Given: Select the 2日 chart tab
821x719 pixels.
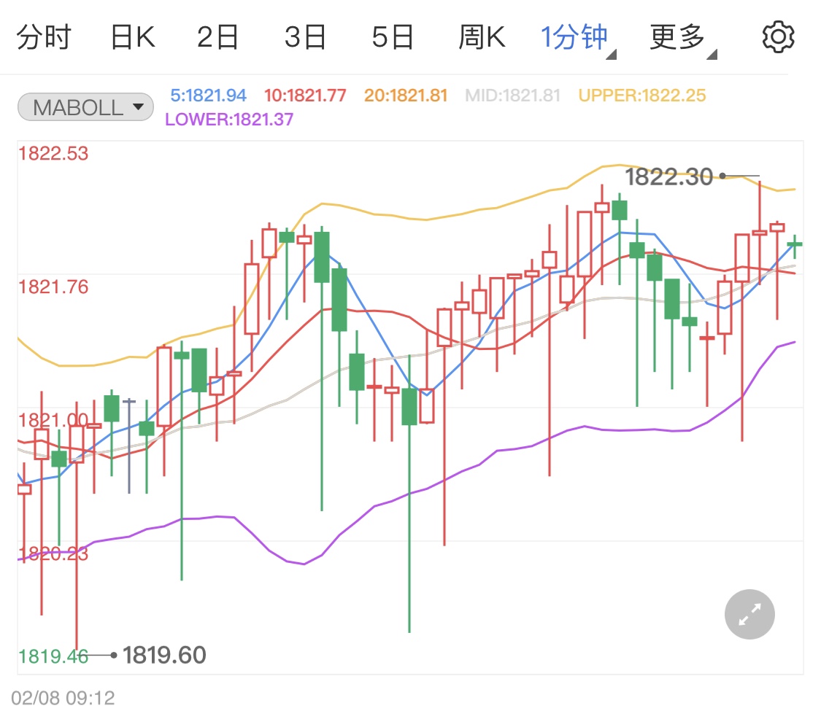Looking at the screenshot, I should [217, 38].
